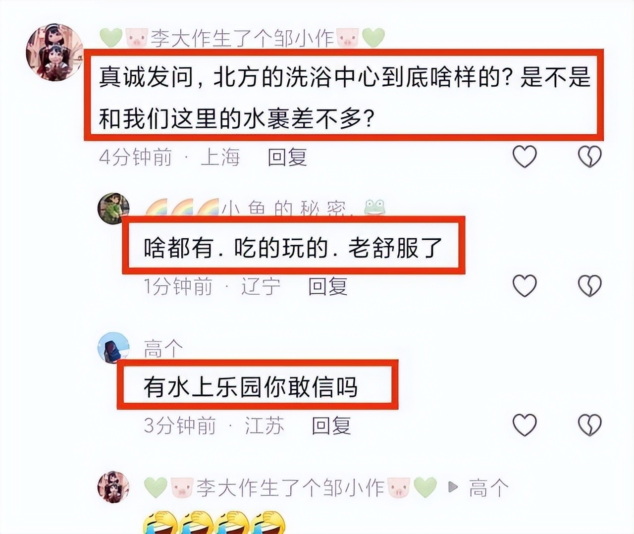This screenshot has width=634, height=534.
Task: Dislike the 辽宁 reply with broken heart
Action: 589,286
